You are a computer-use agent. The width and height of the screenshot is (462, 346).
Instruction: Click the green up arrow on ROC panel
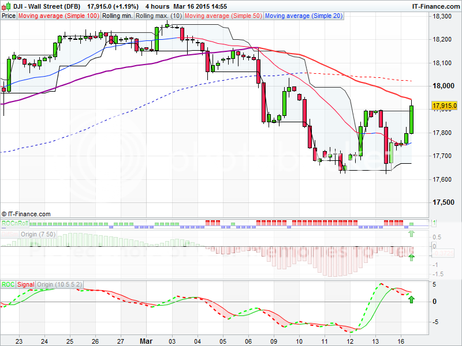click(x=411, y=299)
